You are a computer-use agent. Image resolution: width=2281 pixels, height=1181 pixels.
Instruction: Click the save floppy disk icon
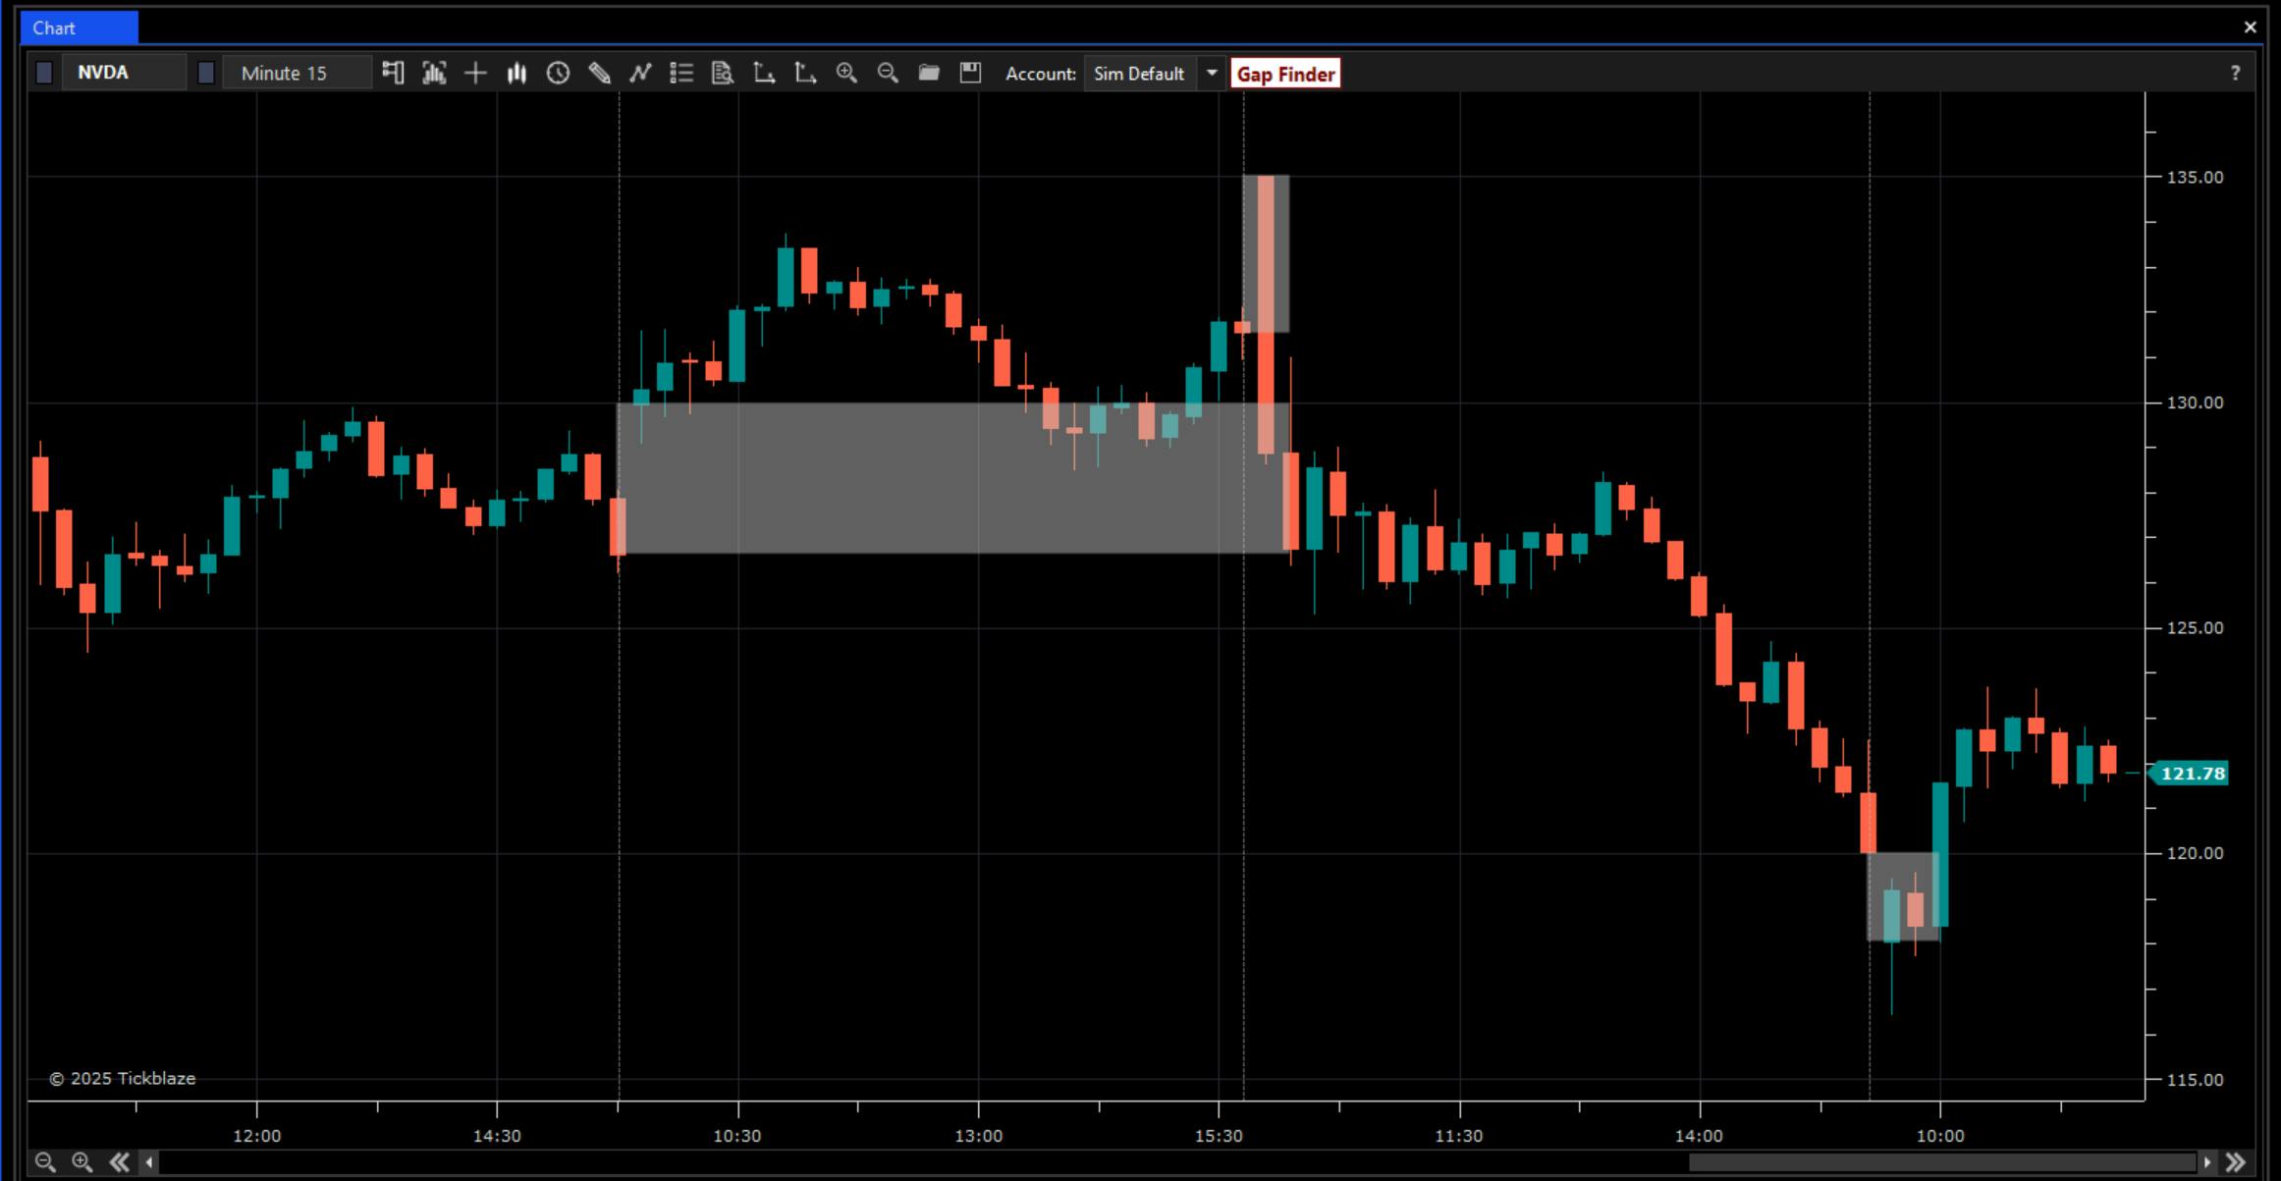tap(970, 73)
